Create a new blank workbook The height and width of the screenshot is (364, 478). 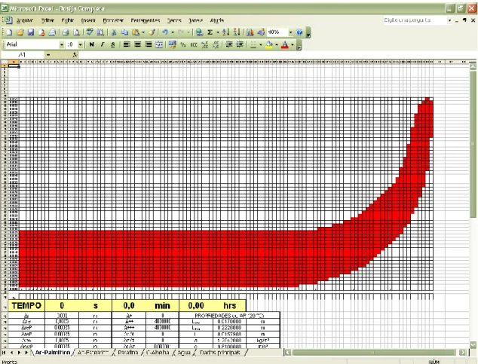(x=9, y=32)
